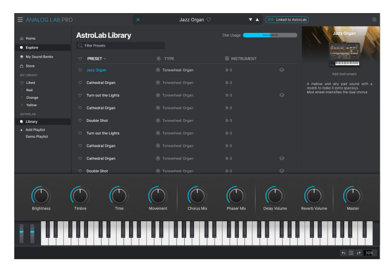The height and width of the screenshot is (269, 392).
Task: Click the Timbre knob
Action: coord(80,196)
